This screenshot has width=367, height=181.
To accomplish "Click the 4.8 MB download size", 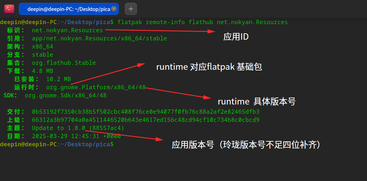I will click(42, 71).
